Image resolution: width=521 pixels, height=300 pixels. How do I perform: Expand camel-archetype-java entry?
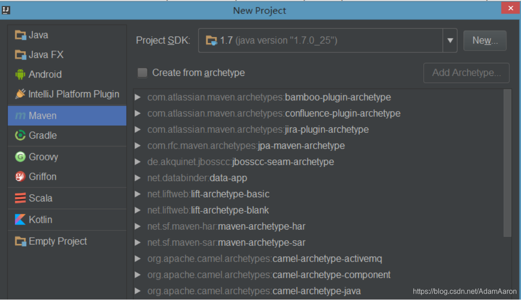click(x=137, y=291)
